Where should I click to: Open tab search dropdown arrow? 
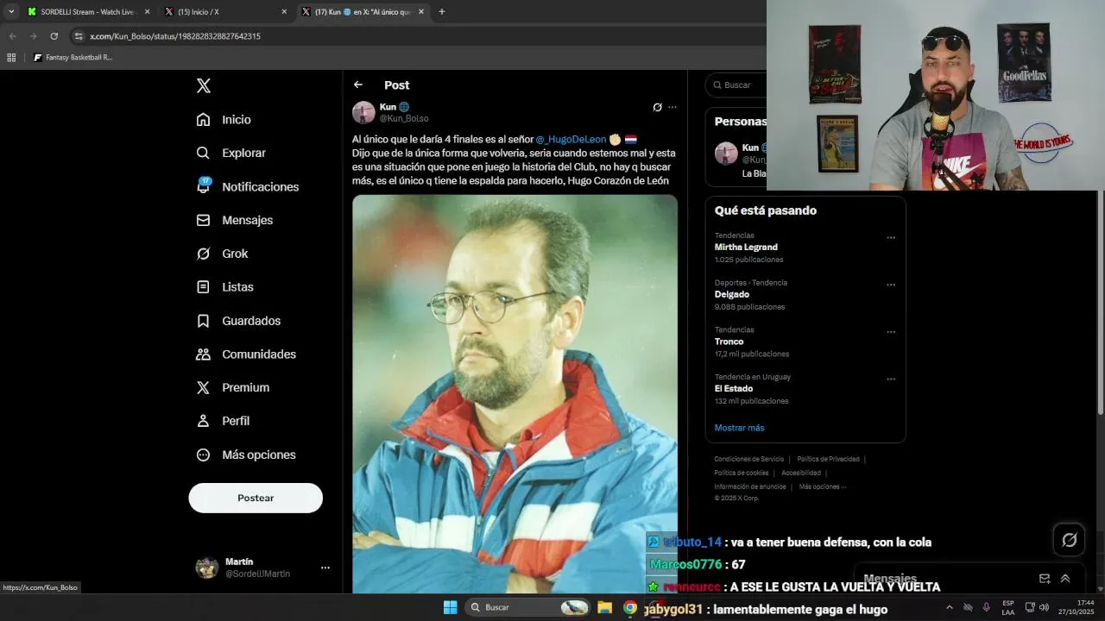(x=11, y=12)
